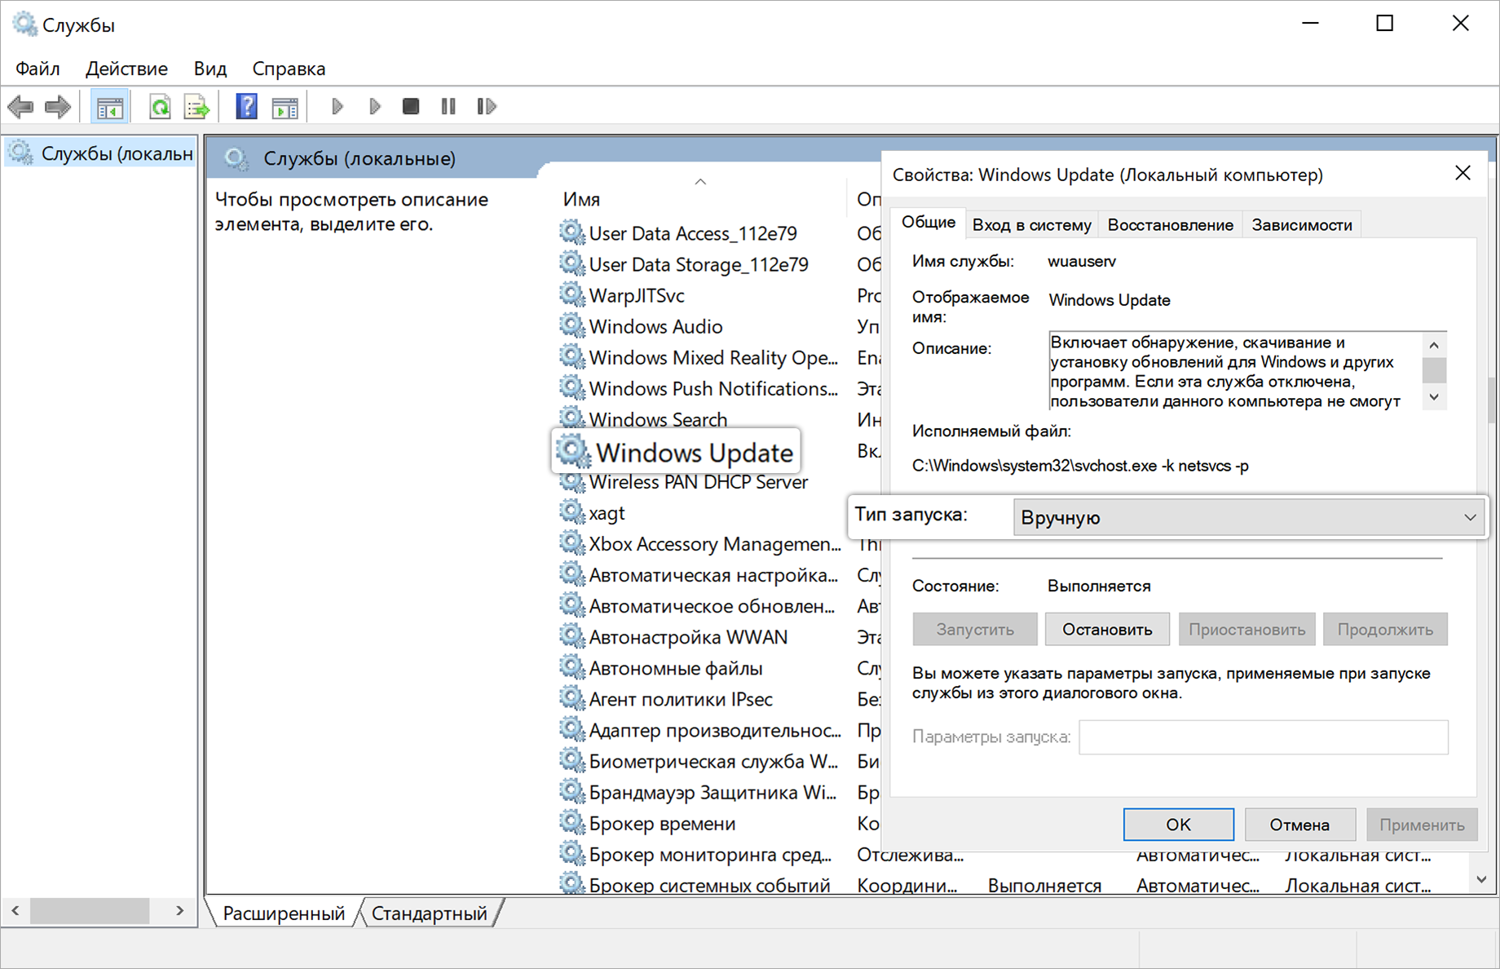Viewport: 1500px width, 969px height.
Task: Select the gear icon of WarpJITSvc
Action: 572,294
